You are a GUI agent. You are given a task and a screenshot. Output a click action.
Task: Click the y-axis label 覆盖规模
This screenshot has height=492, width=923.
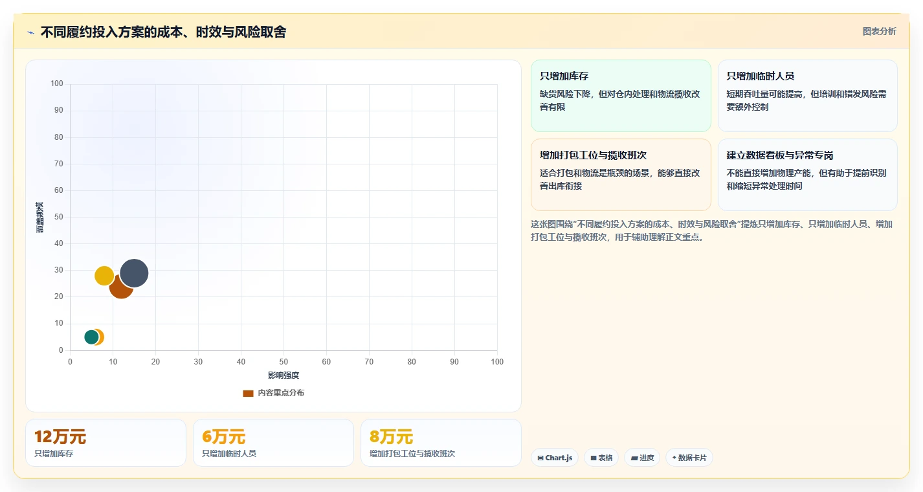coord(40,218)
